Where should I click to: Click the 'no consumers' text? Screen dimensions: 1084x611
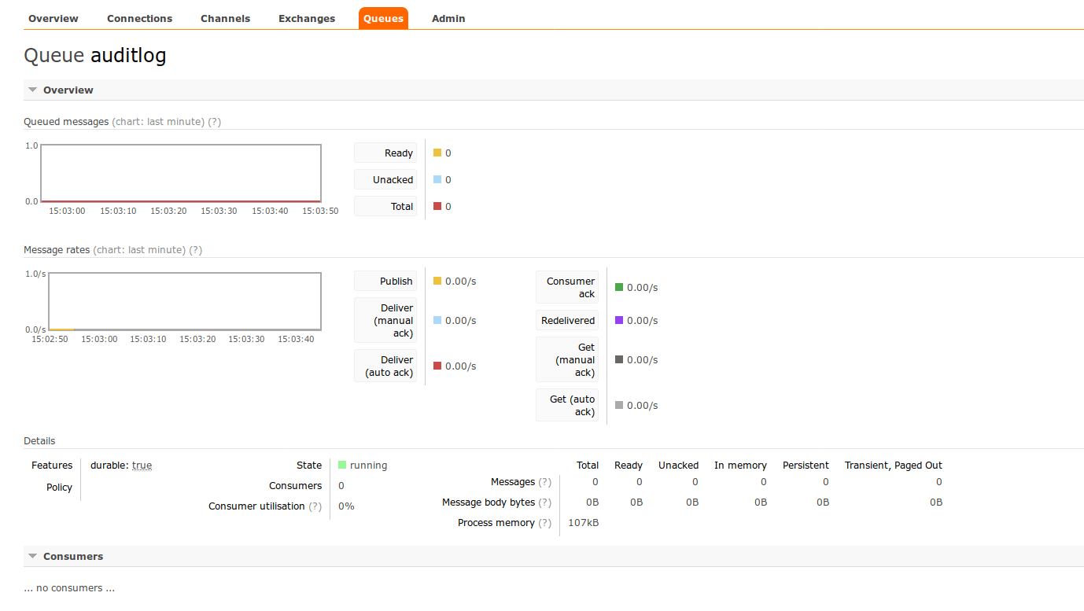click(x=69, y=588)
